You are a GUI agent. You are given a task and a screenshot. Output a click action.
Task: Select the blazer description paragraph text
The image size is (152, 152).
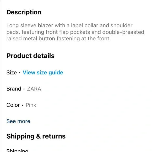(x=75, y=32)
